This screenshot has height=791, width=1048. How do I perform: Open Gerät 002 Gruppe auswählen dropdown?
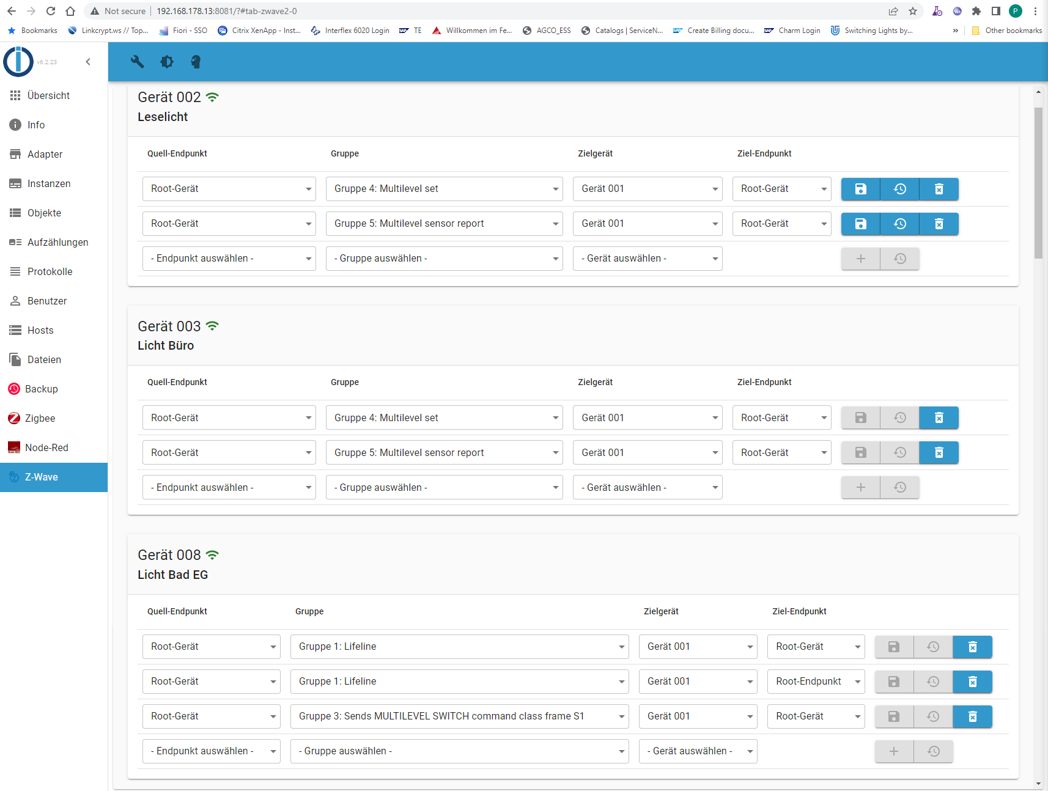(445, 259)
